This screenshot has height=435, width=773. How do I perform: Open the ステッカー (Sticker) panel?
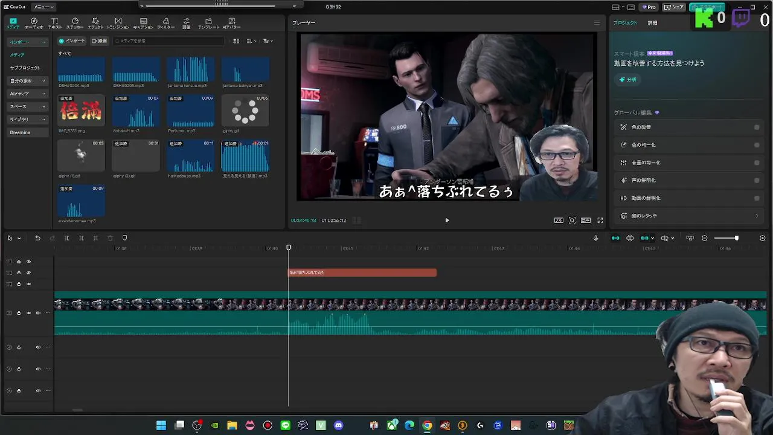coord(75,23)
